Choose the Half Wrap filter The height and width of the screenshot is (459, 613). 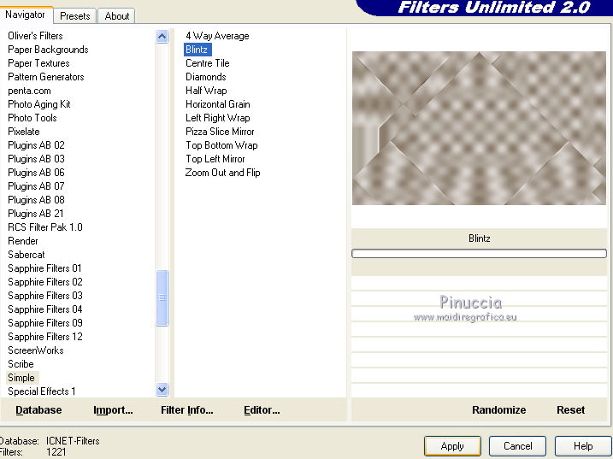(x=206, y=91)
